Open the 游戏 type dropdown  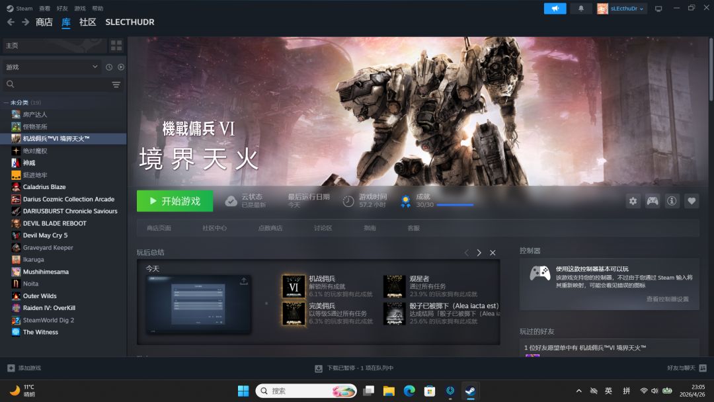(51, 67)
